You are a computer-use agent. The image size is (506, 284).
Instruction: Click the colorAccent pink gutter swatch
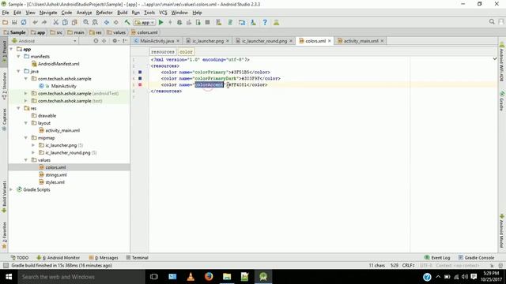coord(140,84)
